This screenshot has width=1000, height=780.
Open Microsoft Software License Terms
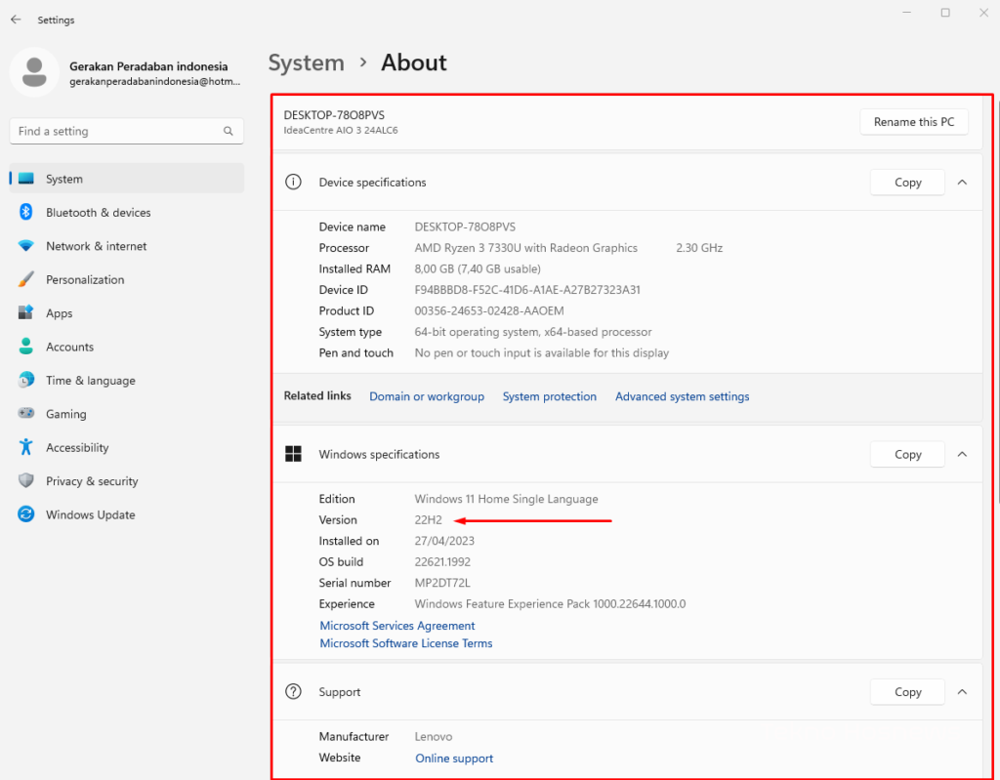(x=405, y=643)
